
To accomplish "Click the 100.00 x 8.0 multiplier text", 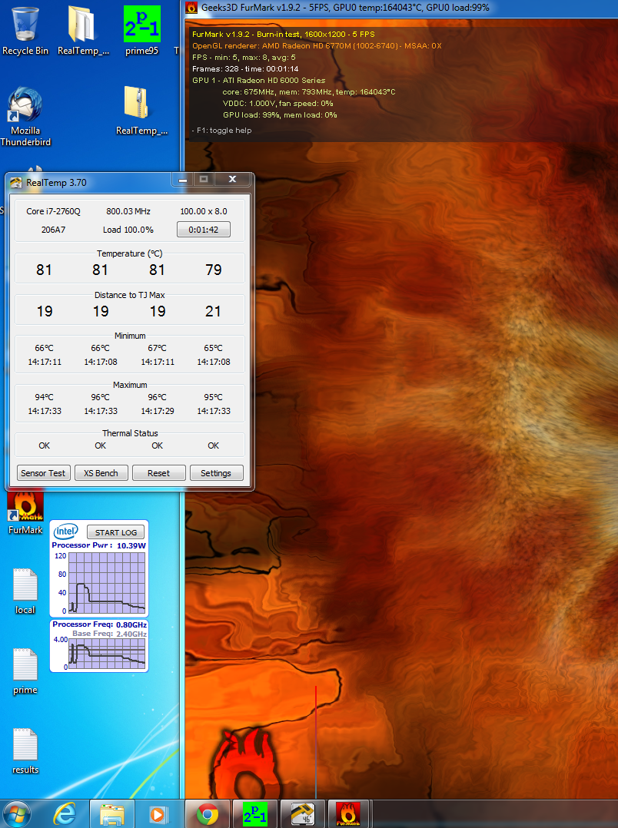I will (x=204, y=211).
